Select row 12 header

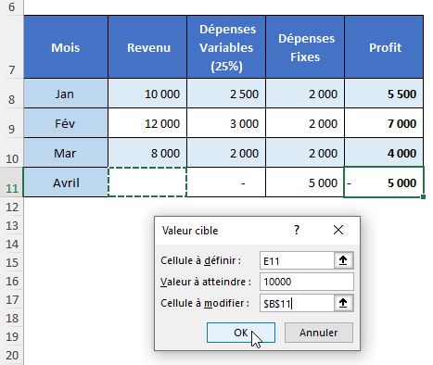(11, 207)
